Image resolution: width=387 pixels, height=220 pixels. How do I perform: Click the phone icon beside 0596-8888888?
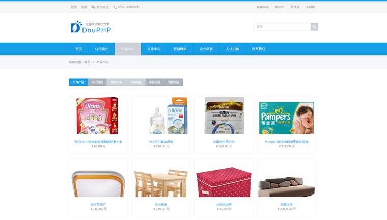coord(115,7)
